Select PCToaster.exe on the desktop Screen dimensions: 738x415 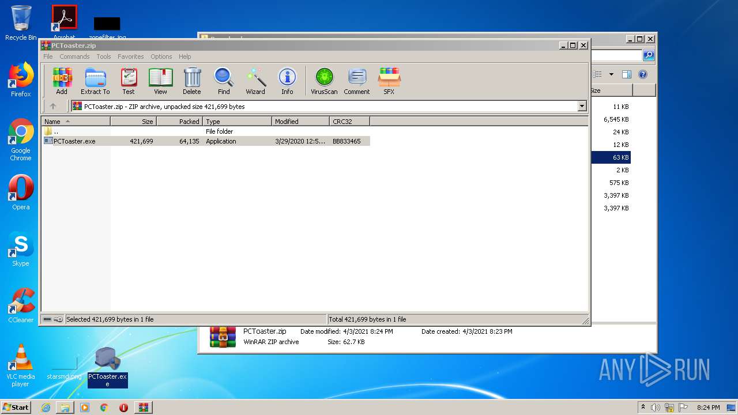[x=107, y=367]
